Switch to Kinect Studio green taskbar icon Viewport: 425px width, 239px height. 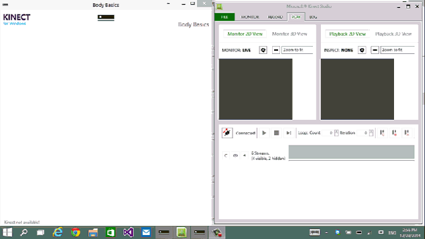click(x=181, y=232)
